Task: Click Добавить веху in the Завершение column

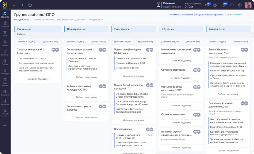Action: (x=240, y=42)
